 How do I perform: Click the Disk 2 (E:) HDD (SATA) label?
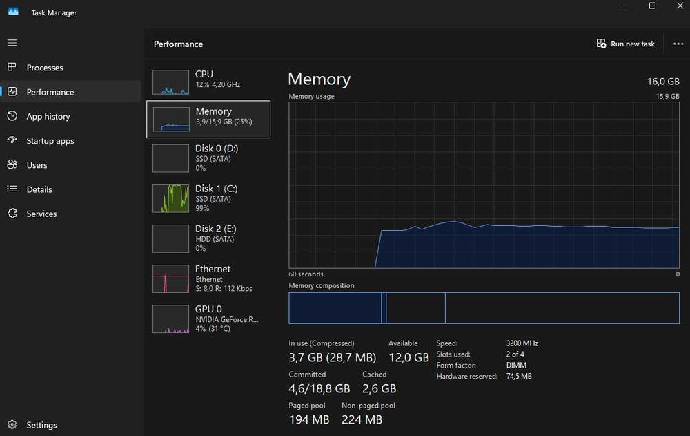[x=215, y=238]
